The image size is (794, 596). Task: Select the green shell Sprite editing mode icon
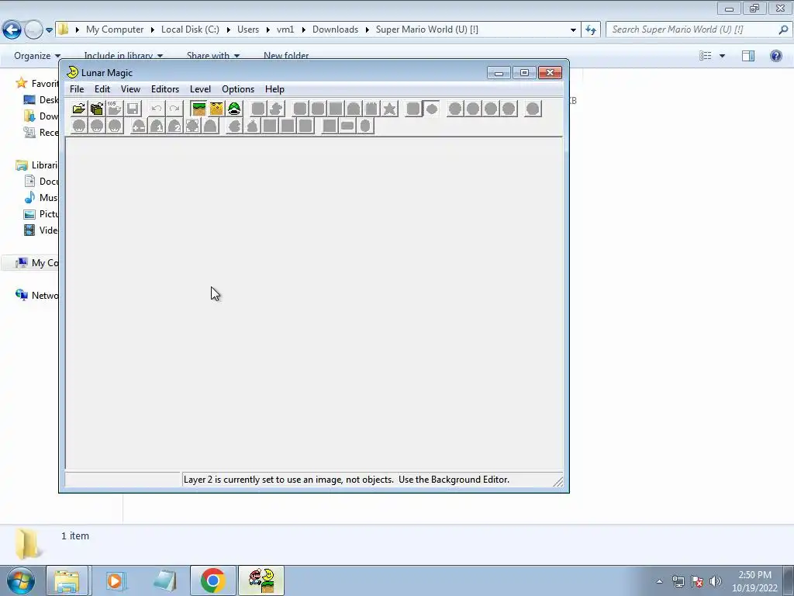pos(234,109)
